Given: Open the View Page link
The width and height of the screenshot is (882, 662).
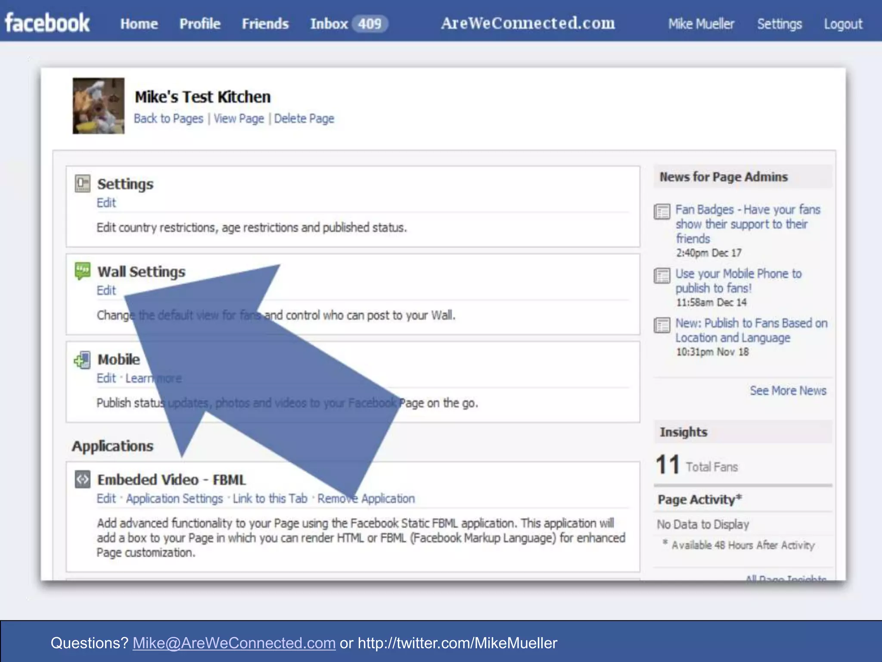Looking at the screenshot, I should 239,119.
